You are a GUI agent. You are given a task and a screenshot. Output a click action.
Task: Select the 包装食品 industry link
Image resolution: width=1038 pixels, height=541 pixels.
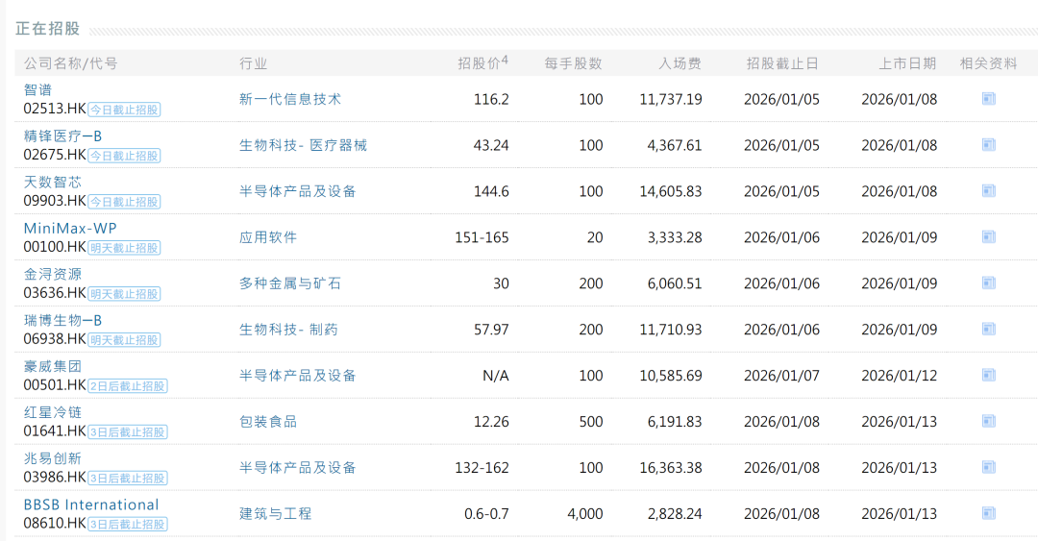268,421
